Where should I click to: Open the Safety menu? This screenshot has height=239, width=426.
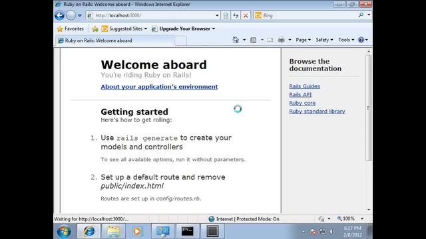[324, 40]
